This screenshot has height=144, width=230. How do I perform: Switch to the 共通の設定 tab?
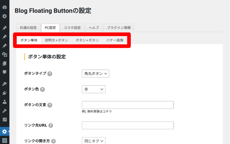click(28, 28)
